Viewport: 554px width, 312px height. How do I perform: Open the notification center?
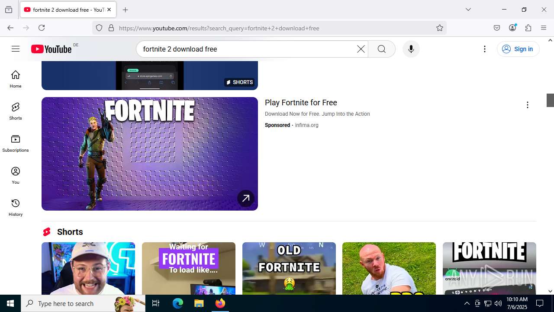pyautogui.click(x=540, y=303)
